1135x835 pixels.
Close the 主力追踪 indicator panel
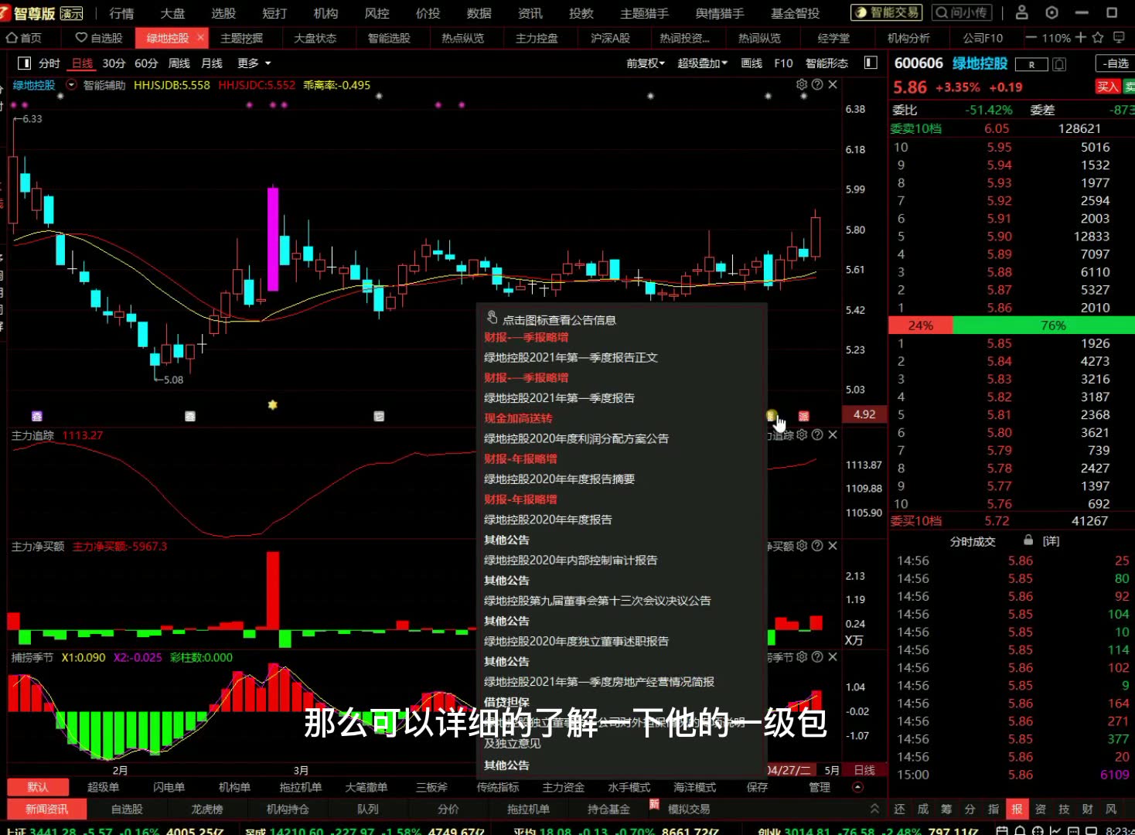833,435
